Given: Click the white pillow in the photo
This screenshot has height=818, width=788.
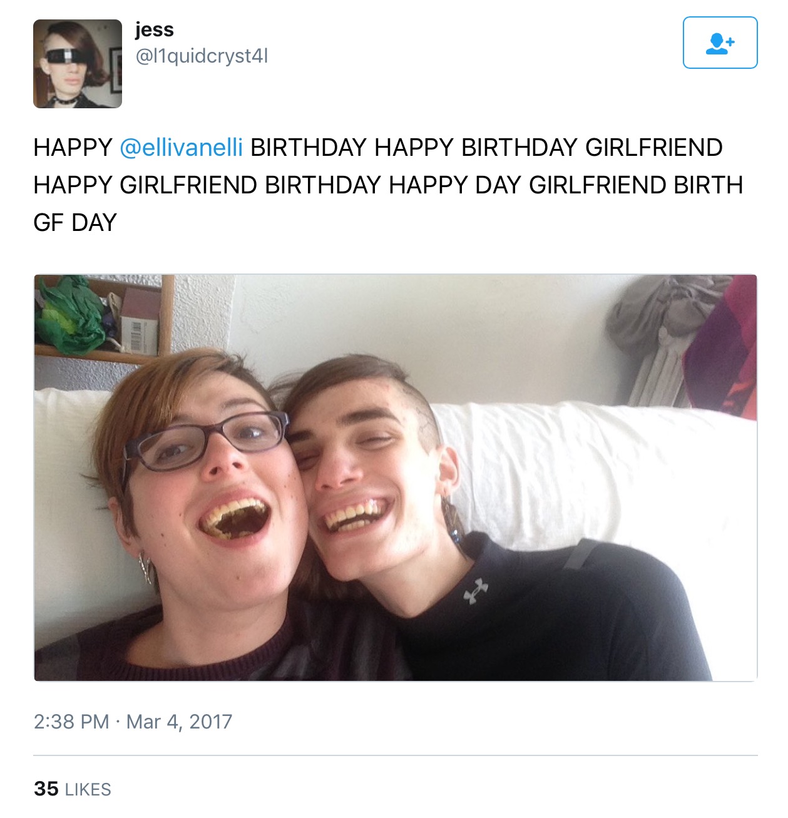Looking at the screenshot, I should pyautogui.click(x=595, y=476).
